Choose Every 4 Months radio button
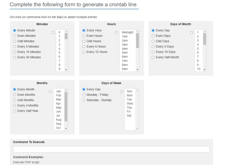This screenshot has height=165, width=225. point(15,106)
